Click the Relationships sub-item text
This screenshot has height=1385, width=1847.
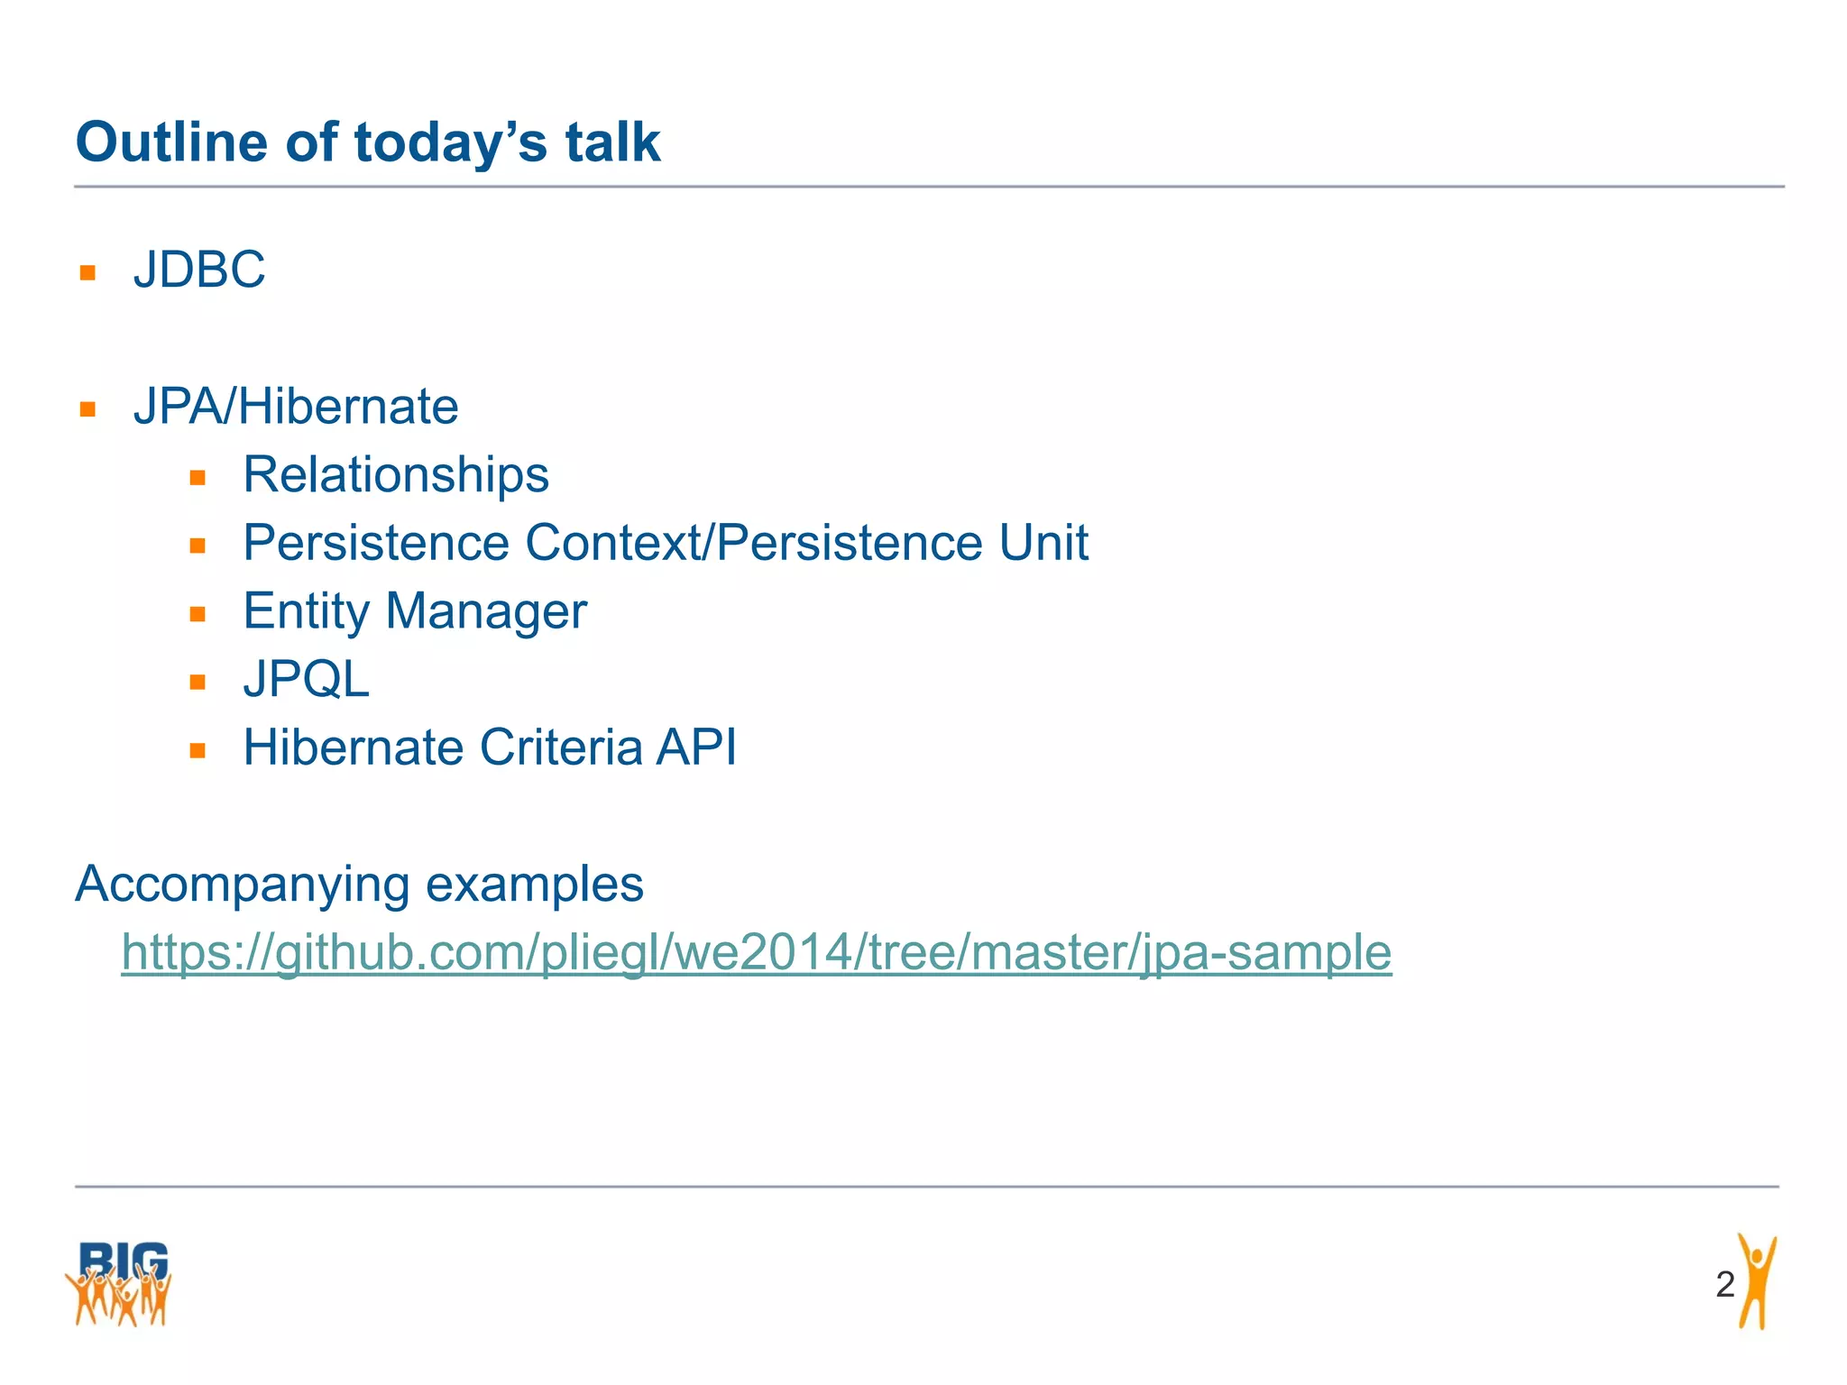tap(396, 474)
